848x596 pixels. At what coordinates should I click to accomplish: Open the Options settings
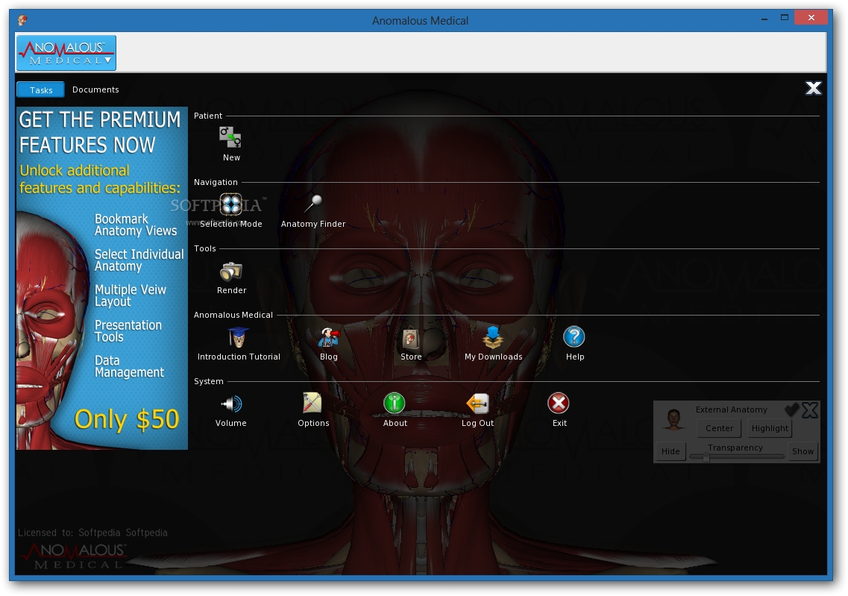[313, 410]
